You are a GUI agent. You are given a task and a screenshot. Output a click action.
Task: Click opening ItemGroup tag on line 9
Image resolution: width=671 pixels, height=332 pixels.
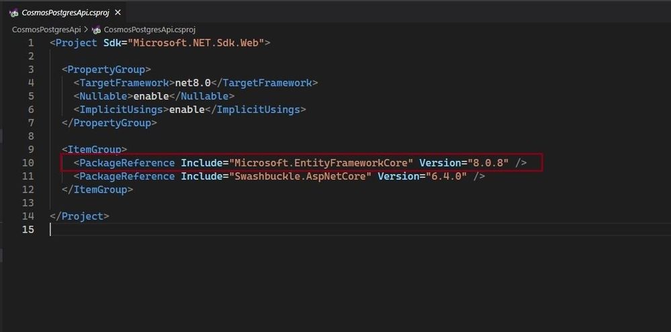[94, 149]
